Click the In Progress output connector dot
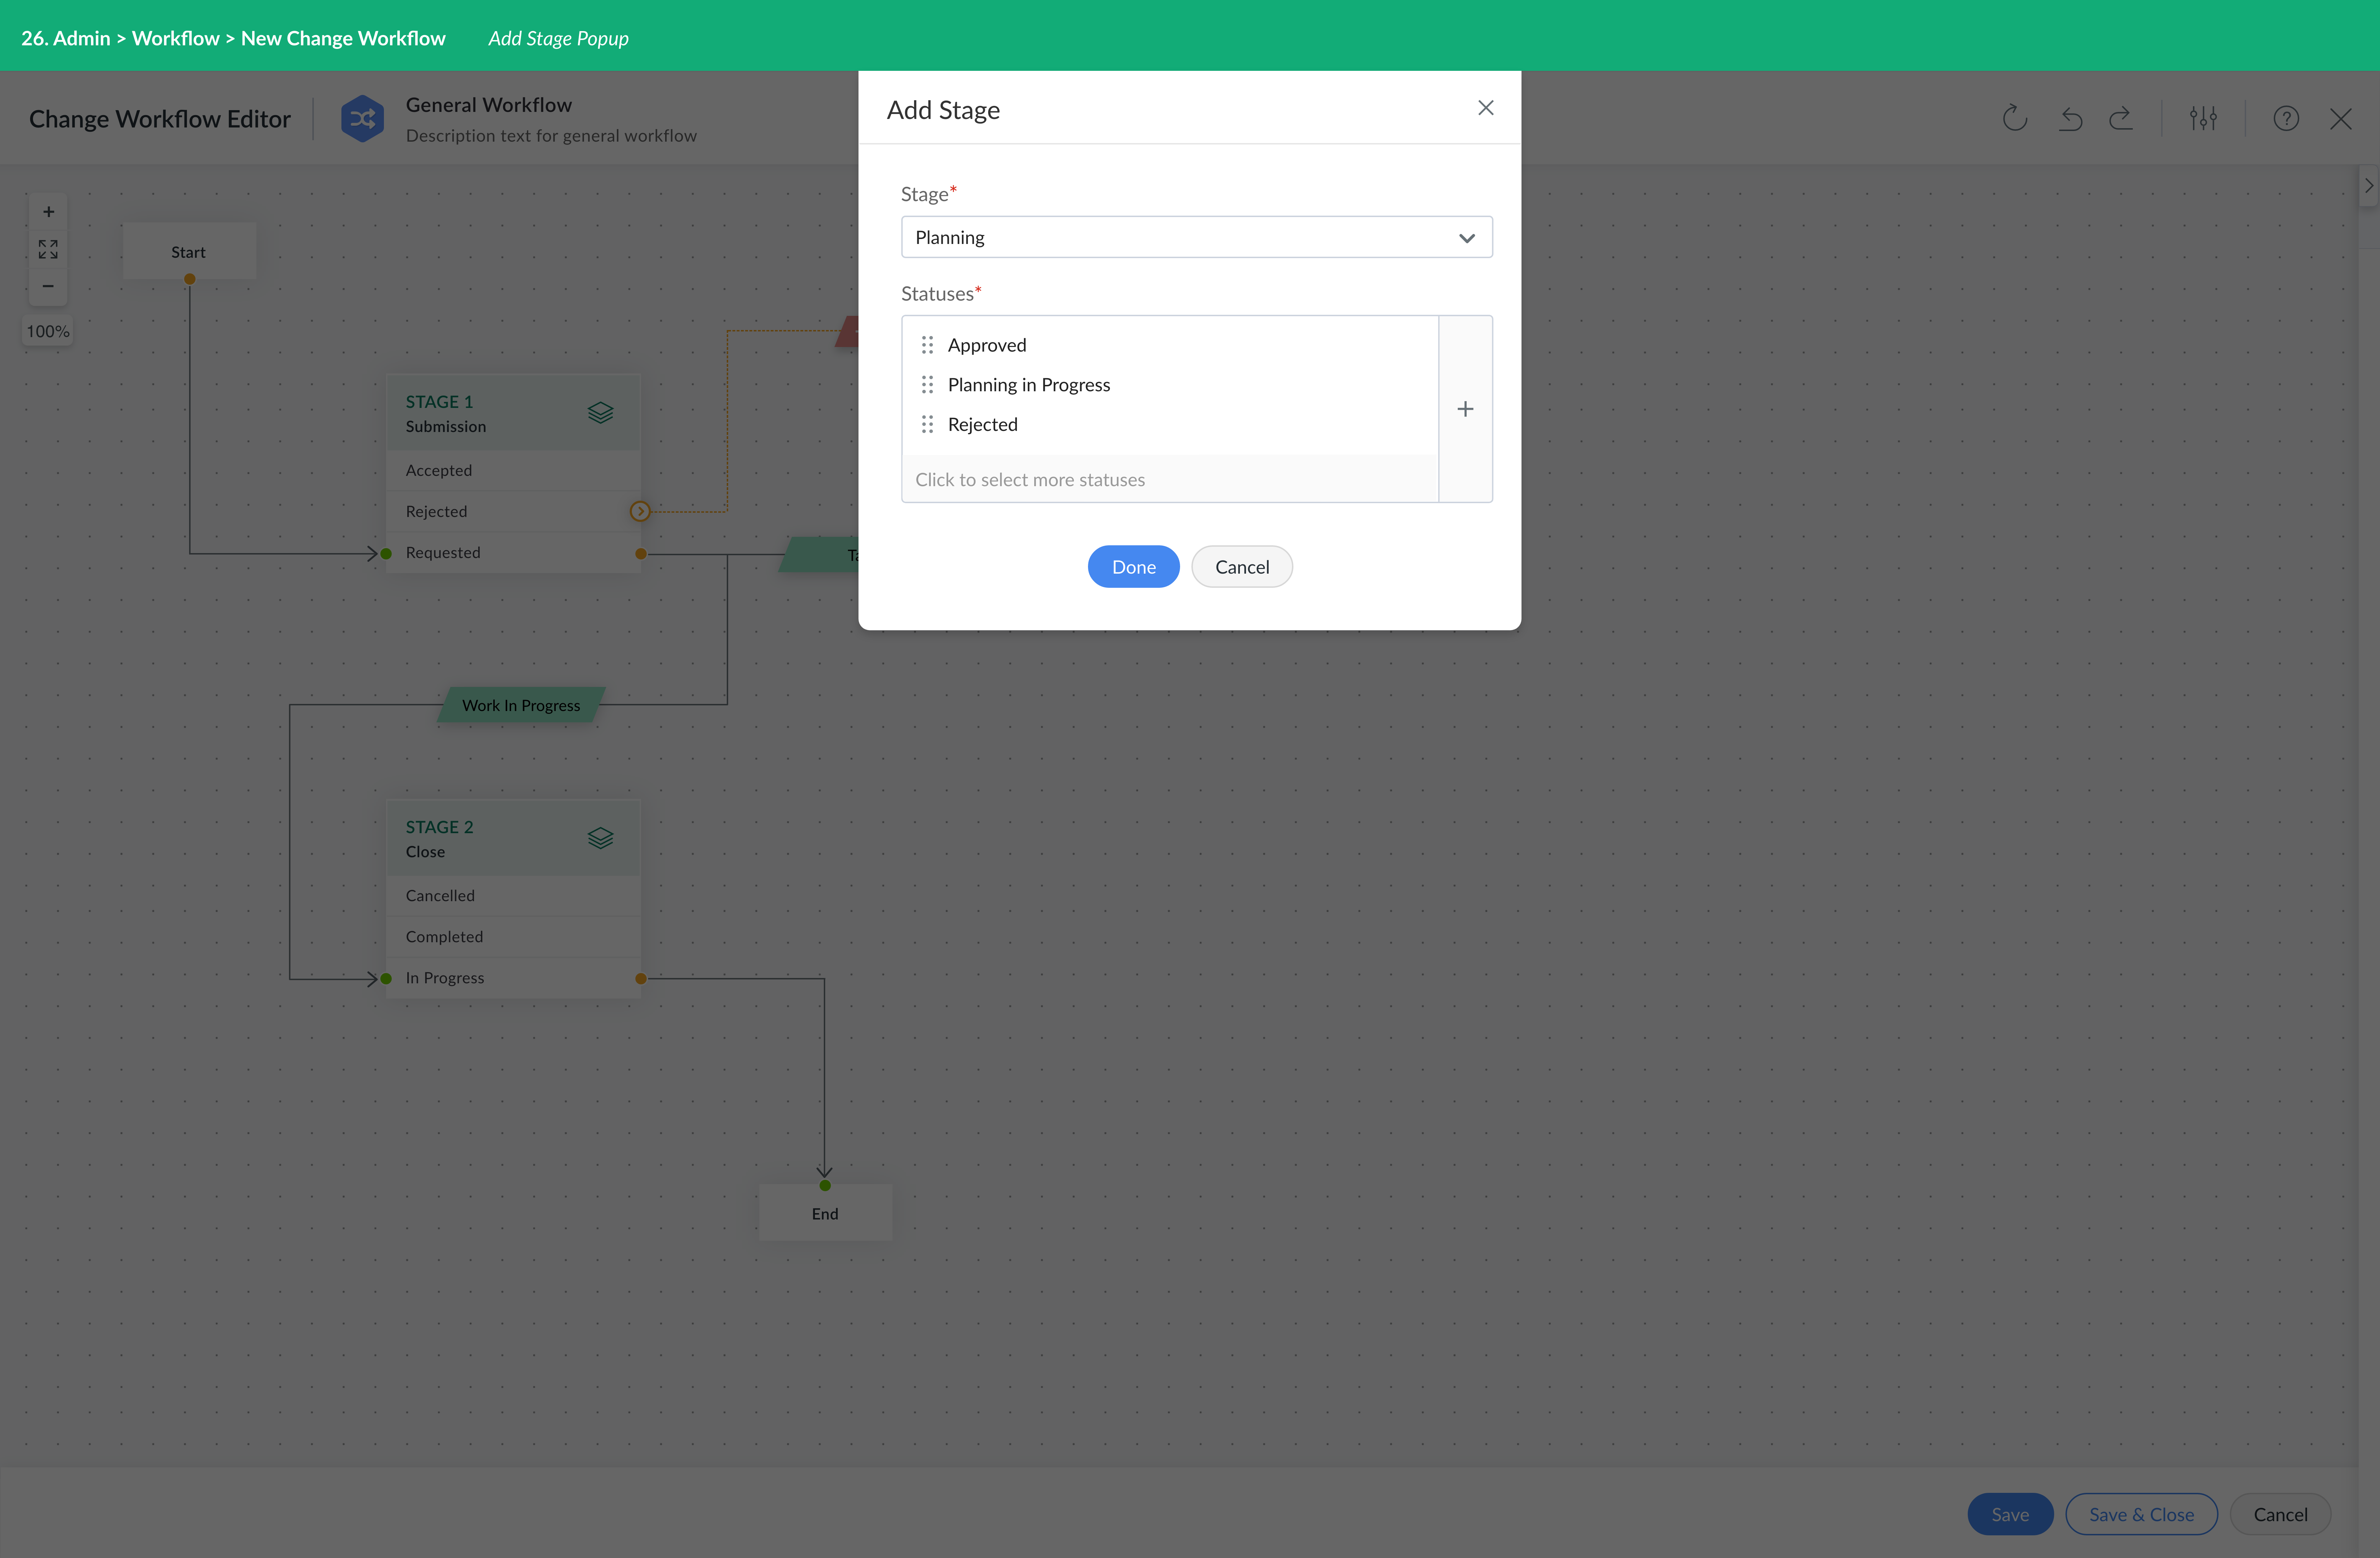This screenshot has height=1558, width=2380. pyautogui.click(x=641, y=979)
